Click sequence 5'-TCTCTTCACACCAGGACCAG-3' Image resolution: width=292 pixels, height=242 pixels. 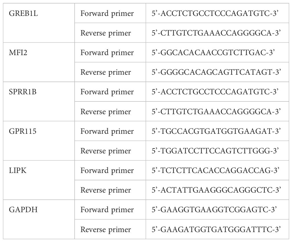pos(215,170)
